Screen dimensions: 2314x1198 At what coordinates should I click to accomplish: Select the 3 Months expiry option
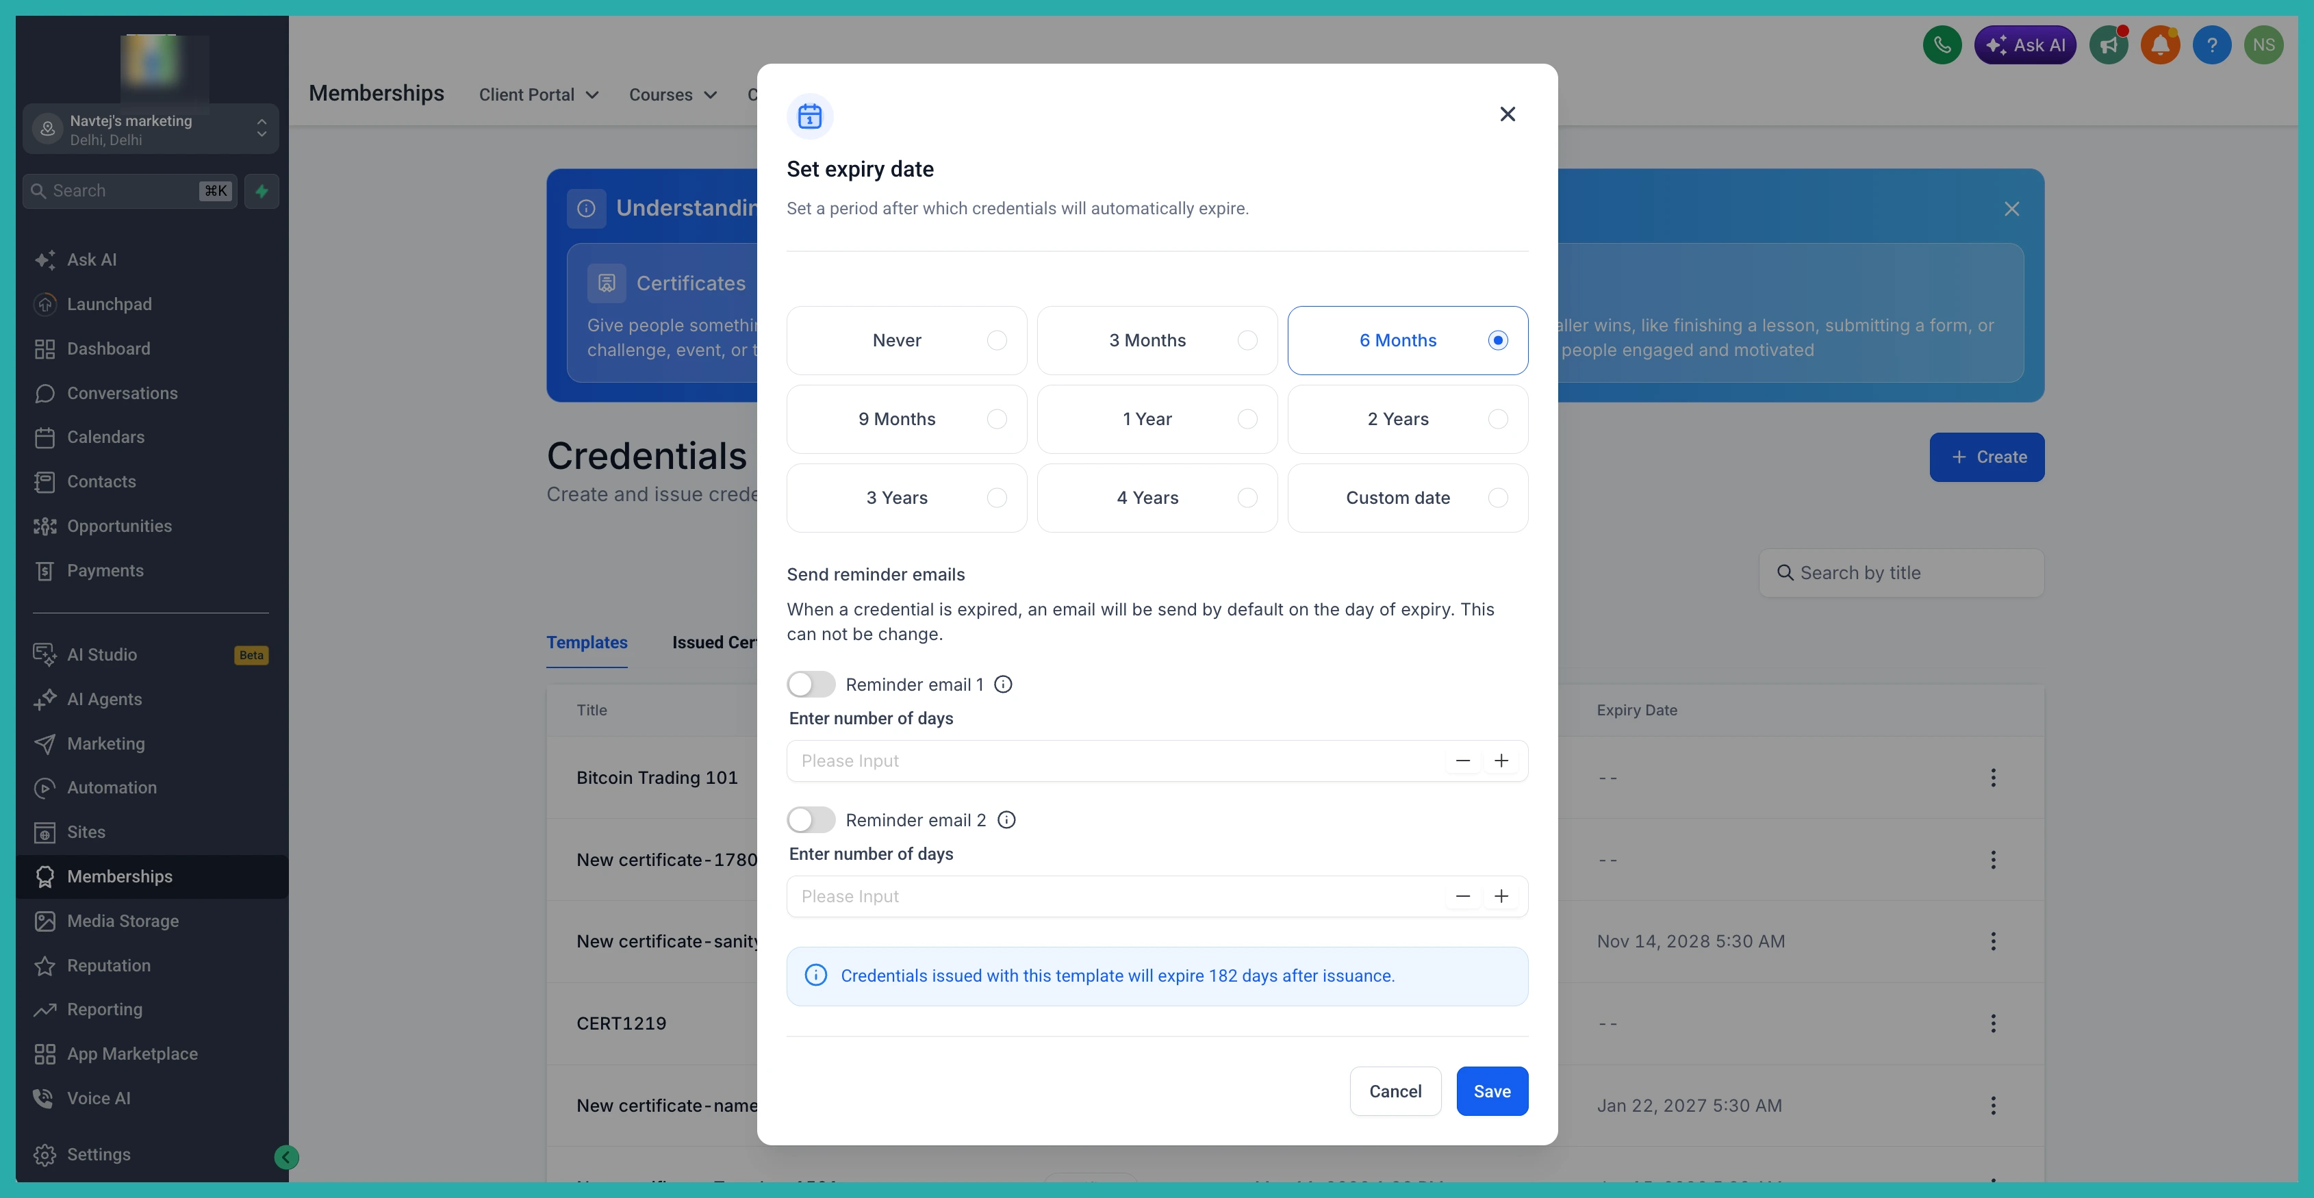pyautogui.click(x=1157, y=340)
